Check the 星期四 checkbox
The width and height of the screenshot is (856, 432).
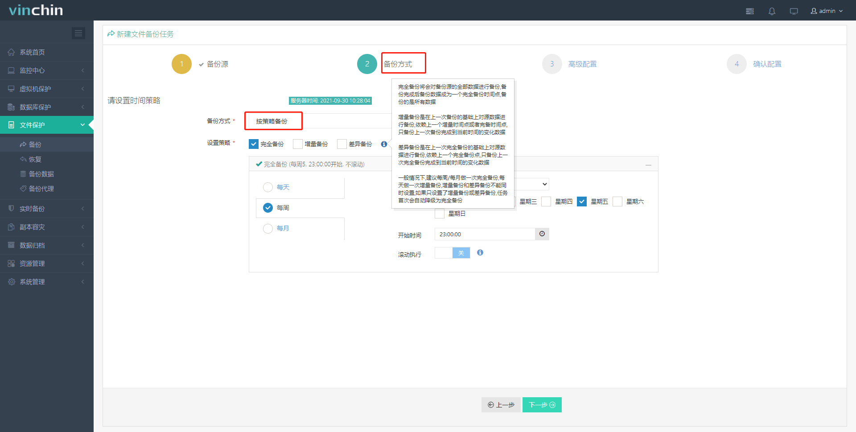pyautogui.click(x=546, y=202)
